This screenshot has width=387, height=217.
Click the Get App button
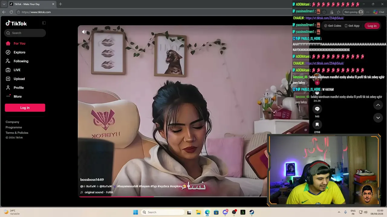click(x=352, y=26)
